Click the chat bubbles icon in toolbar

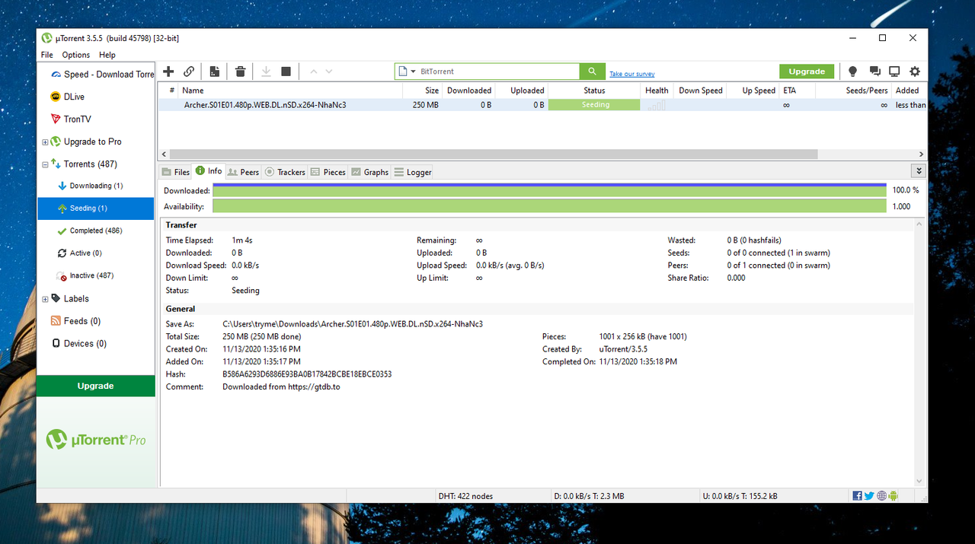874,72
